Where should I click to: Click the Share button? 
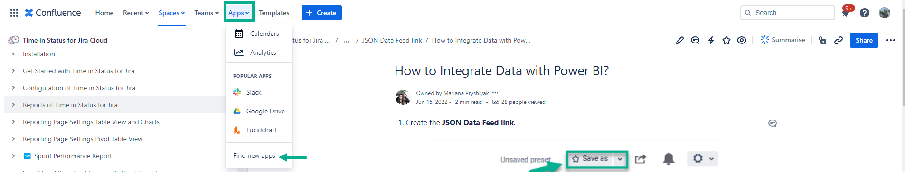(x=864, y=40)
